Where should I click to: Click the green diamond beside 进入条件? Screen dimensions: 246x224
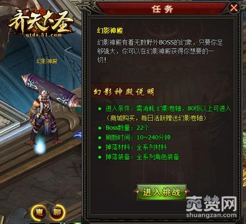[x=99, y=109]
